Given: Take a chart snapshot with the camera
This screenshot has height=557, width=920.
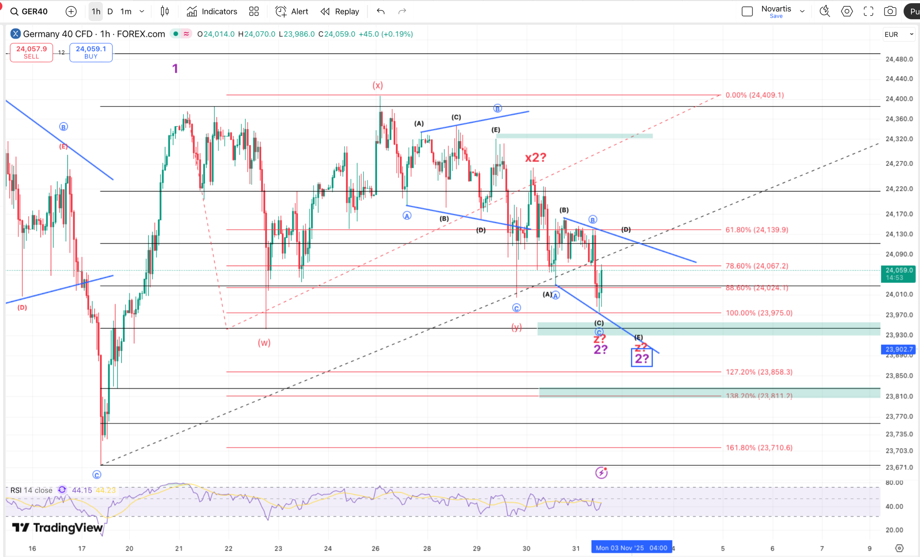Looking at the screenshot, I should [890, 12].
